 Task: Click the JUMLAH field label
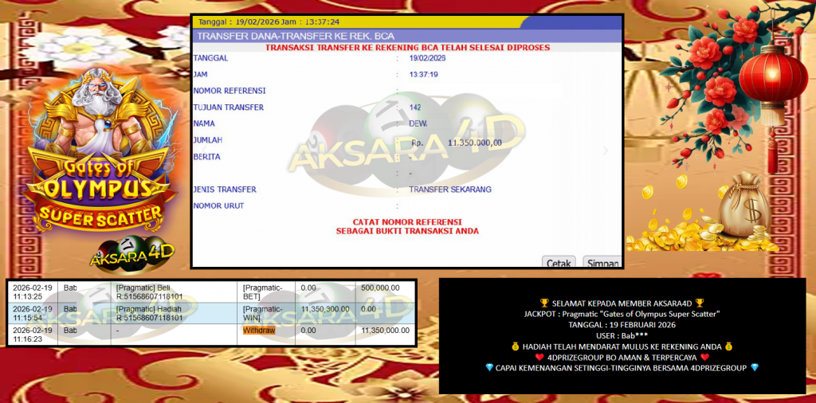point(208,140)
